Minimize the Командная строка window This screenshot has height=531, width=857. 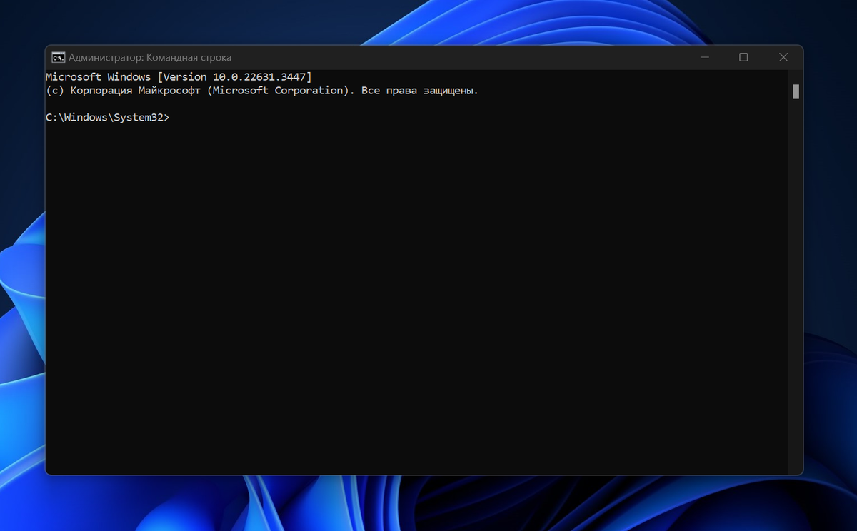click(x=705, y=57)
